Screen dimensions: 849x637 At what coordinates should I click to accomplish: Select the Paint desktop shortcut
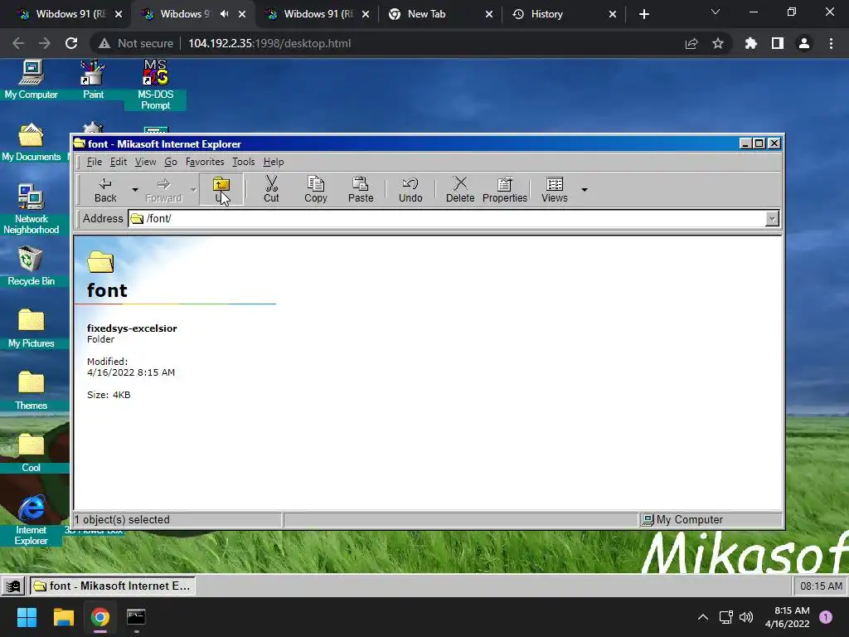[x=93, y=80]
